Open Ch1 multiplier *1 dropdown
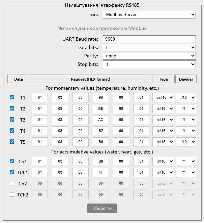The image size is (204, 223). 186,161
